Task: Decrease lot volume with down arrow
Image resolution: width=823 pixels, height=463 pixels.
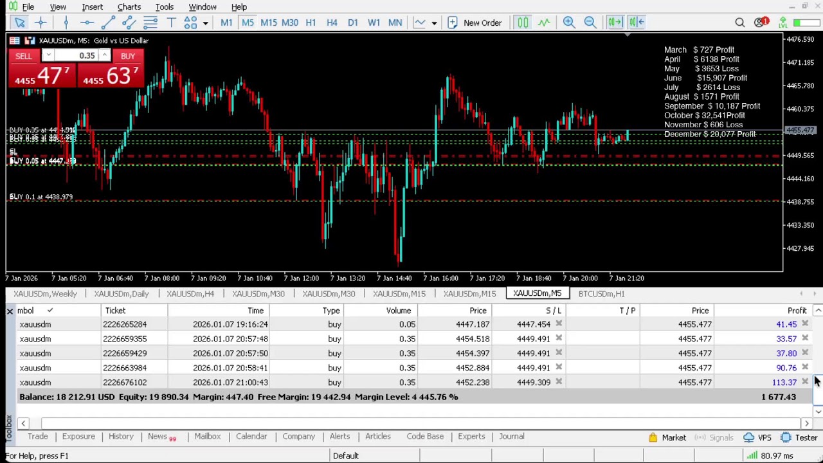Action: click(x=49, y=56)
